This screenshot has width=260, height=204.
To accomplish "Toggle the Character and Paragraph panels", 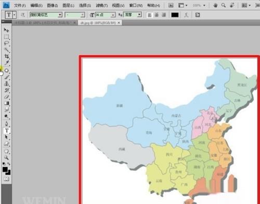I will pos(198,15).
